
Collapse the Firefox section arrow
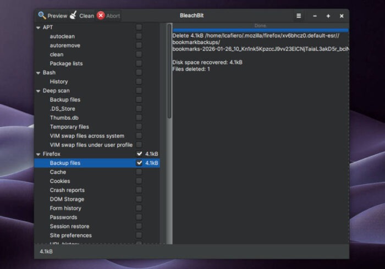click(x=38, y=154)
